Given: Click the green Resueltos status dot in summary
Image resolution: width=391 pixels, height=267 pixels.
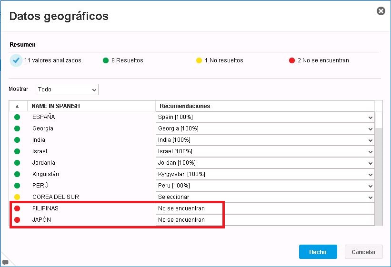Looking at the screenshot, I should 106,60.
